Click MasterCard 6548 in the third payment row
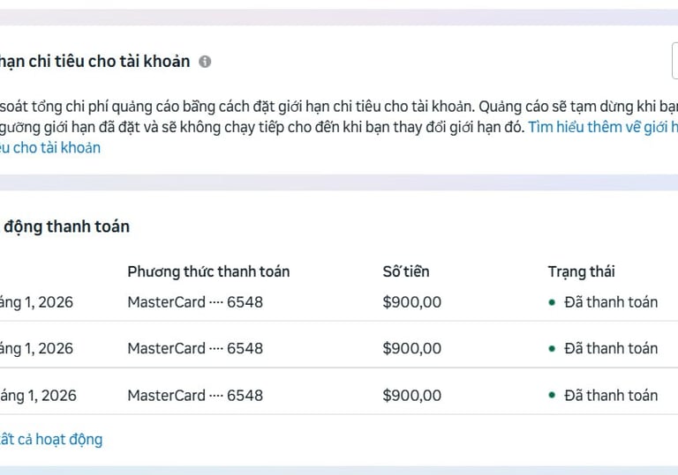Viewport: 678px width, 475px height. click(195, 396)
